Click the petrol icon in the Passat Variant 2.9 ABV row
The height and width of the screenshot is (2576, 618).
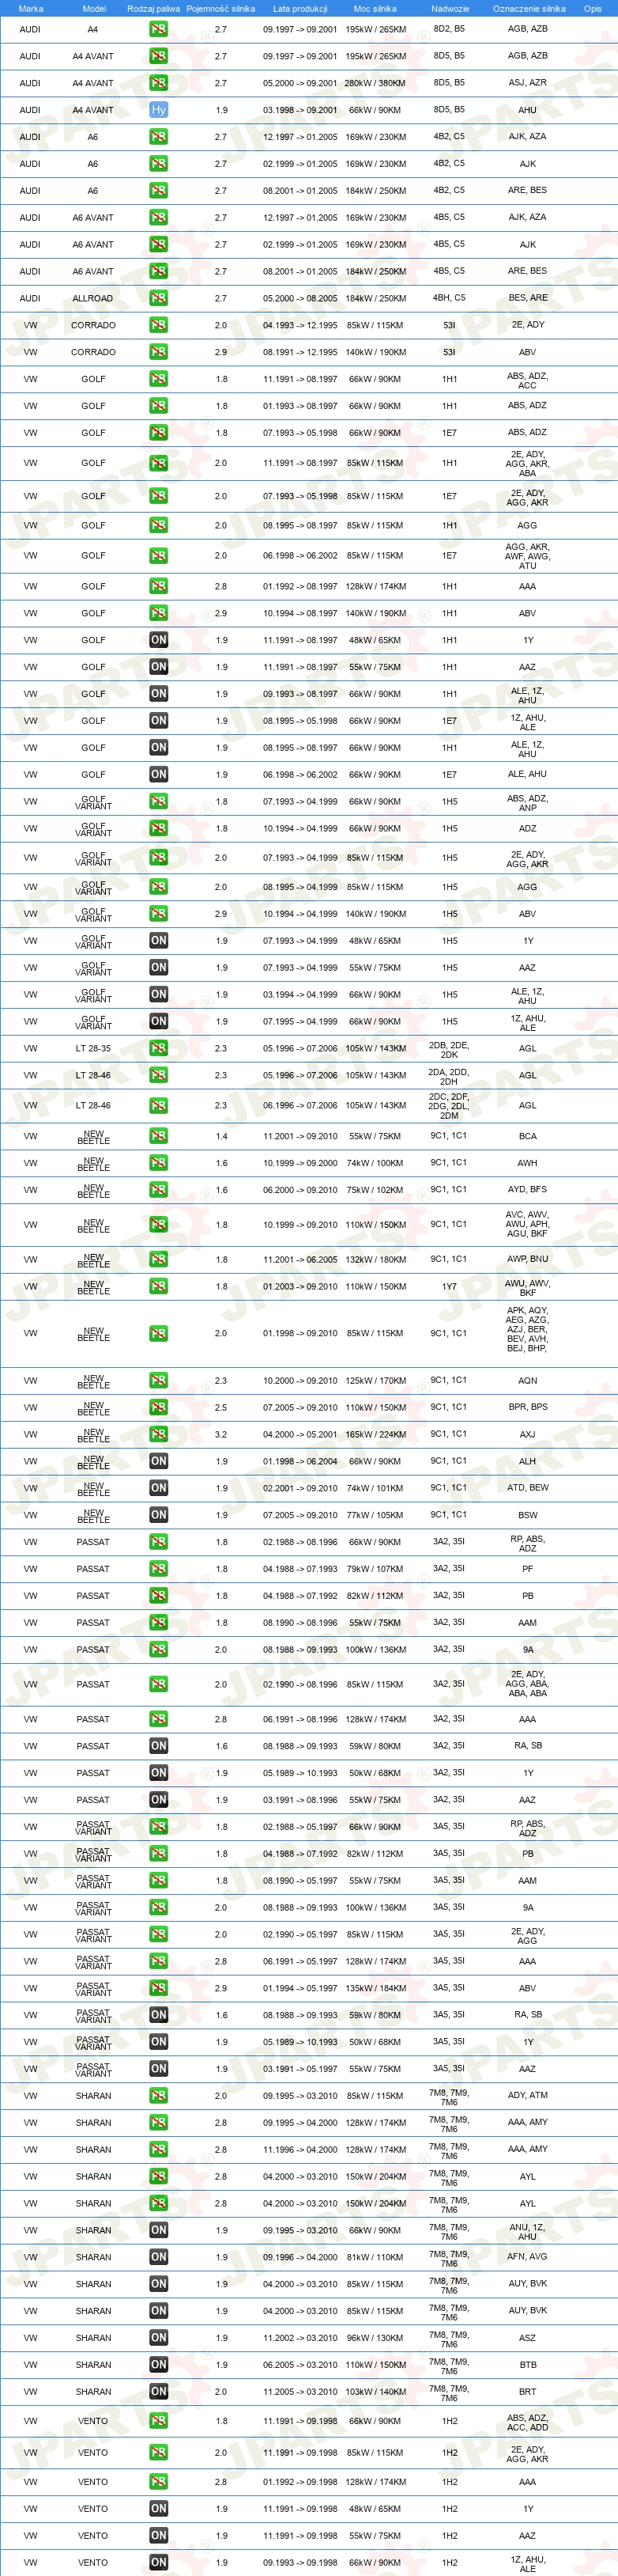158,1988
